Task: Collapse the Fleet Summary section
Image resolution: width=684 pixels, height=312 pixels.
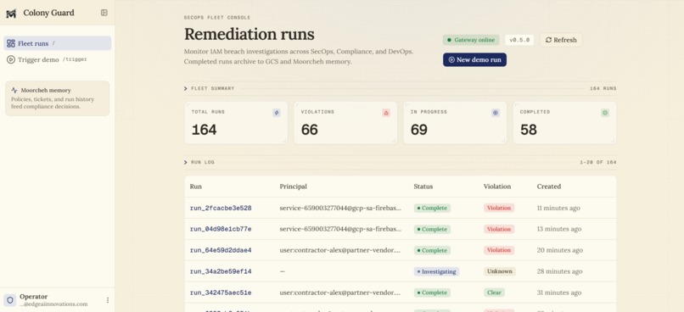Action: (186, 88)
